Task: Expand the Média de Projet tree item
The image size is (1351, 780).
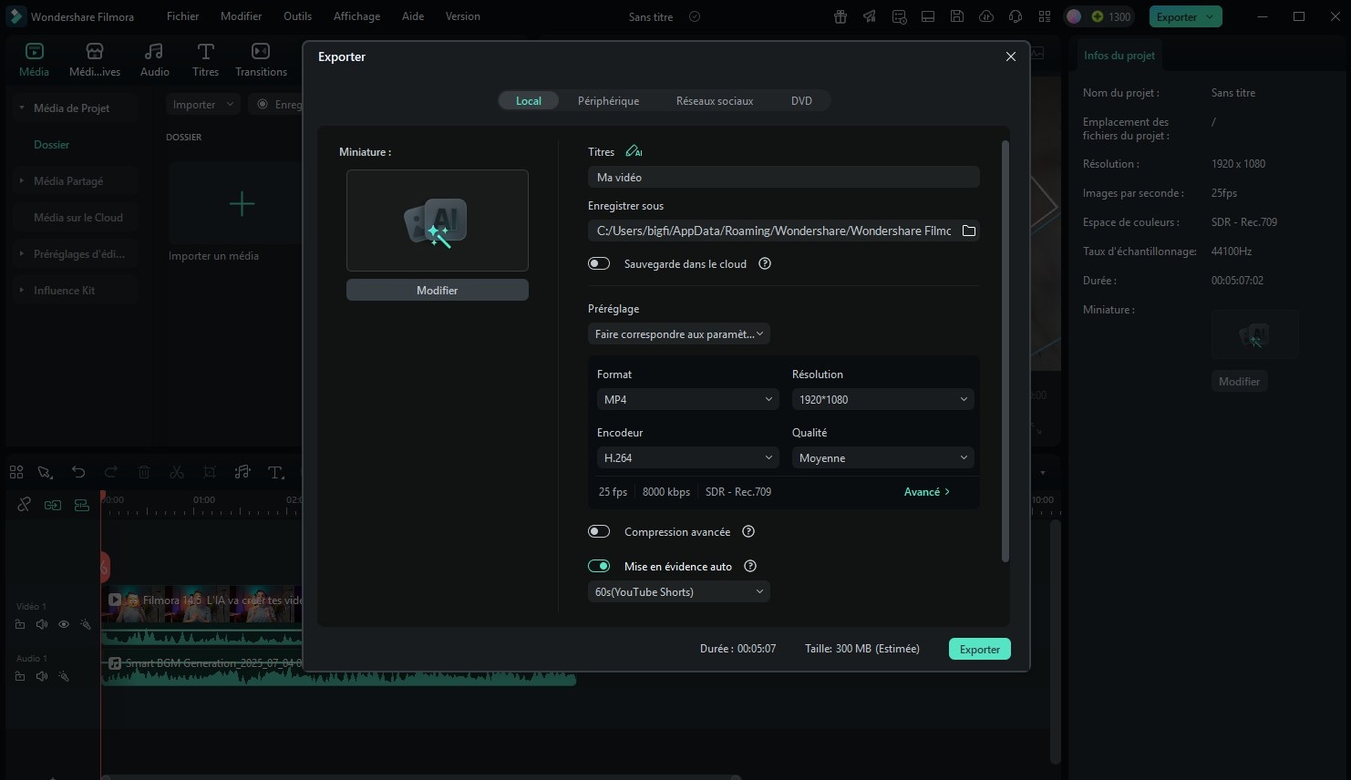Action: 22,108
